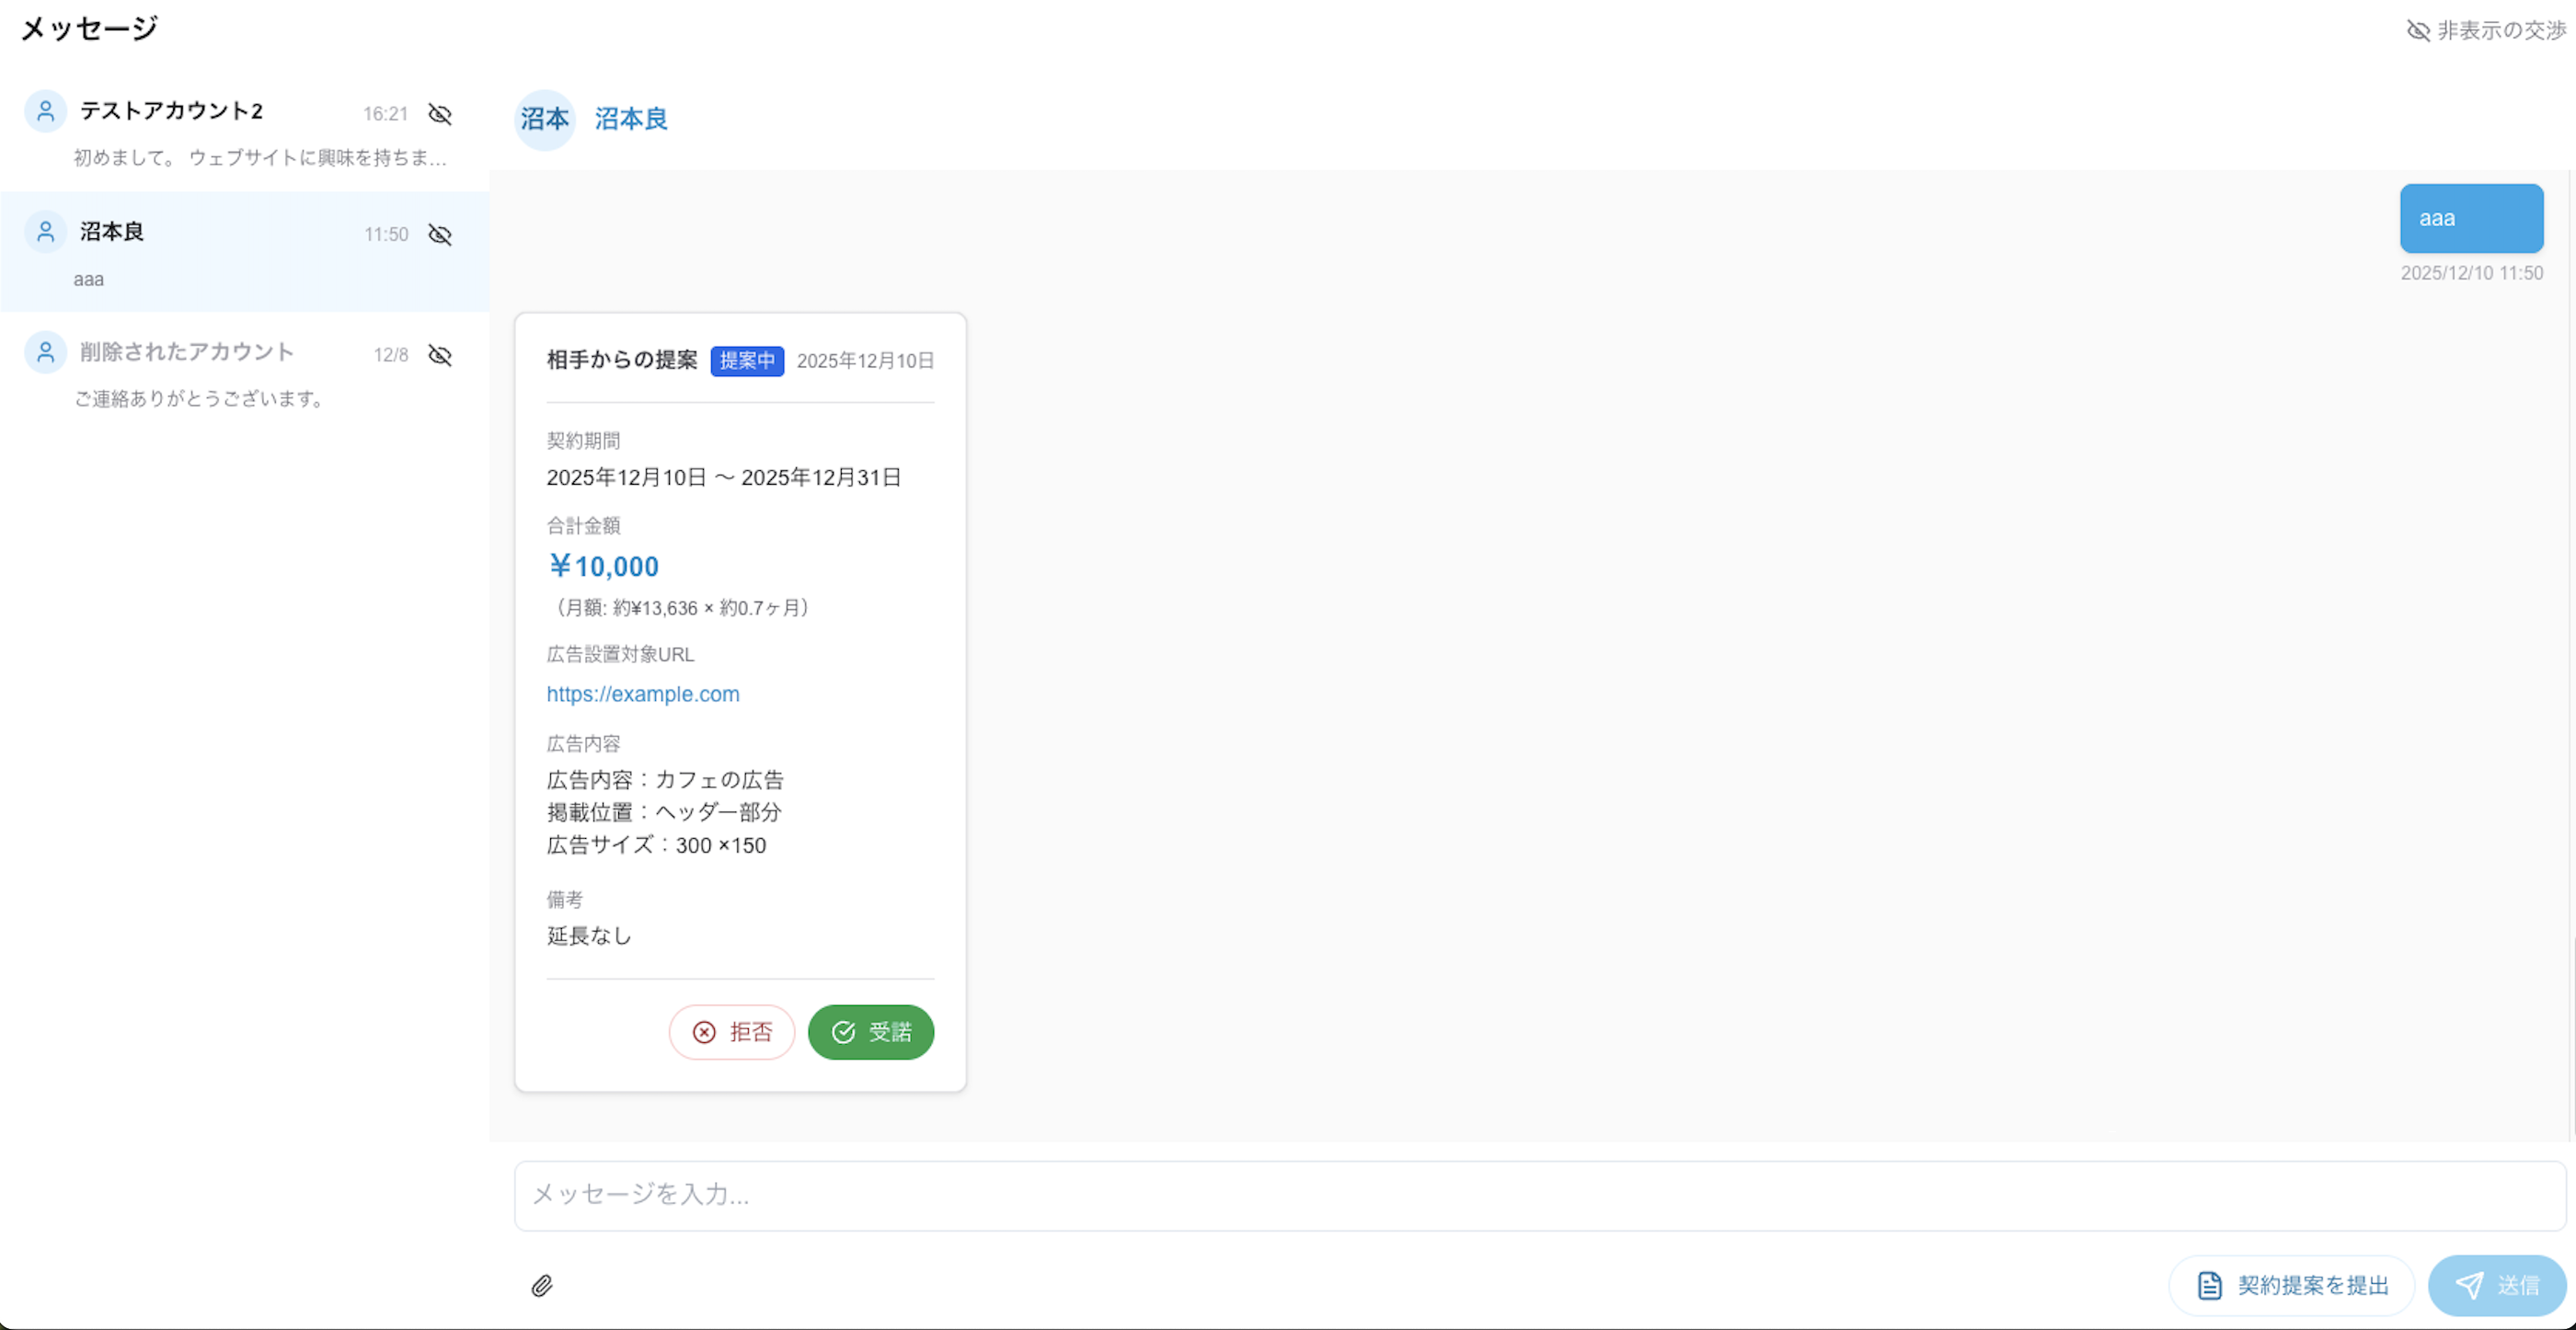Click the document icon on 契約提案を提出 button
The width and height of the screenshot is (2576, 1330).
click(x=2209, y=1286)
